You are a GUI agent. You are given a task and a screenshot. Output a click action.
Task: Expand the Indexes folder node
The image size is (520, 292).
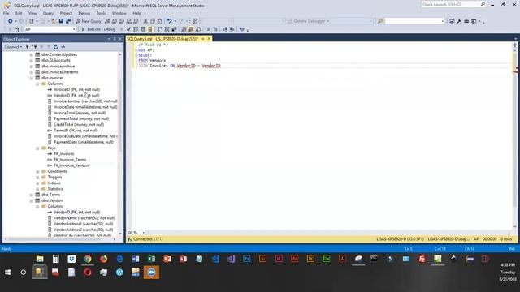point(37,183)
